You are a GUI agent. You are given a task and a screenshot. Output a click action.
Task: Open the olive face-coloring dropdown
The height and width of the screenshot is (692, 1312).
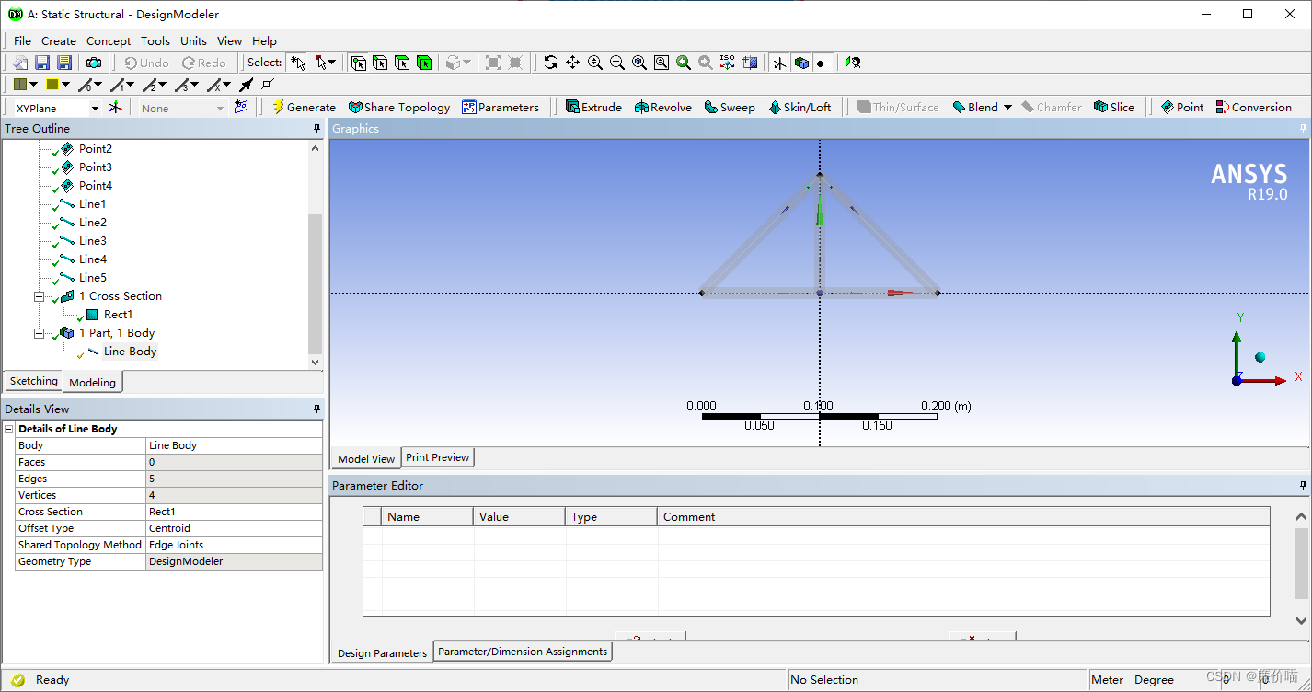click(x=34, y=85)
